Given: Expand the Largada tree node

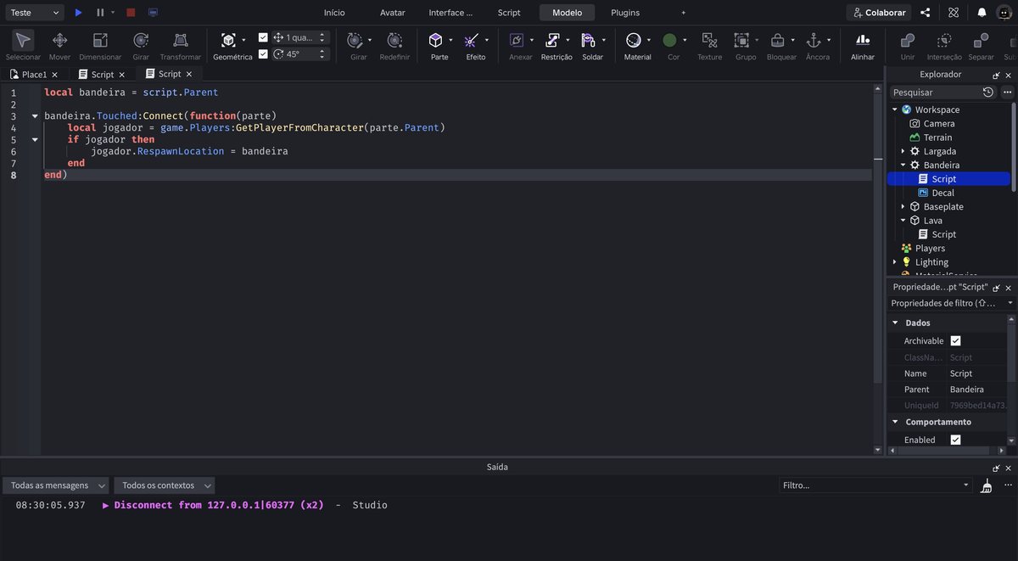Looking at the screenshot, I should coord(903,151).
